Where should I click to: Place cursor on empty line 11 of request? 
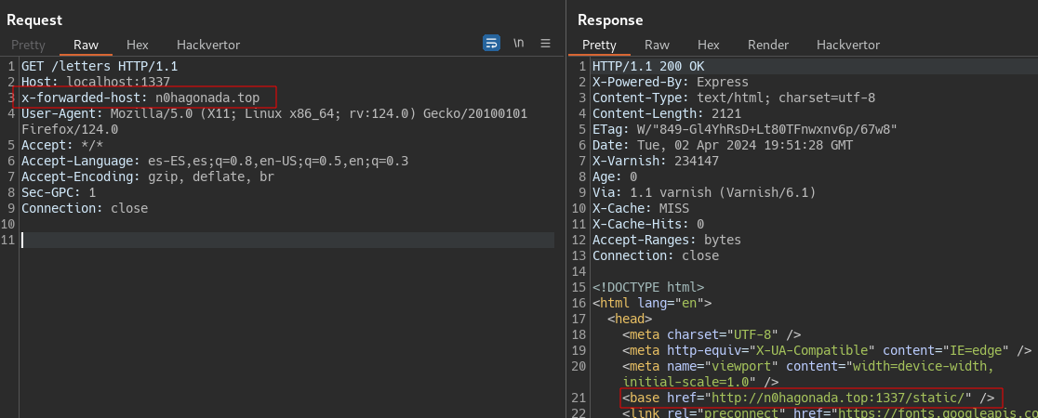pyautogui.click(x=279, y=241)
